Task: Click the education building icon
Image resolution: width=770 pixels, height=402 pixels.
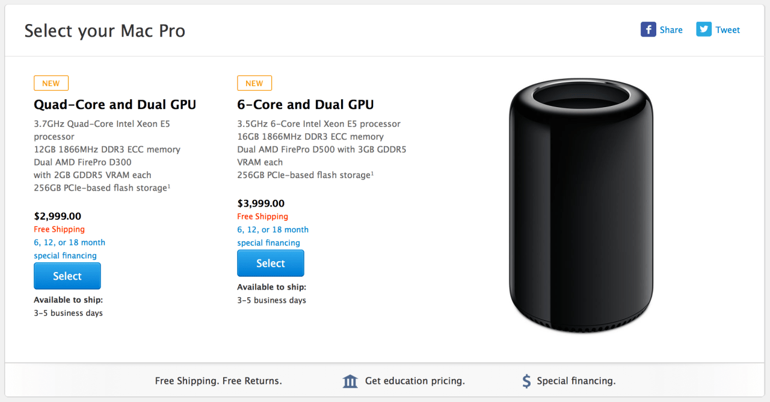Action: 350,381
